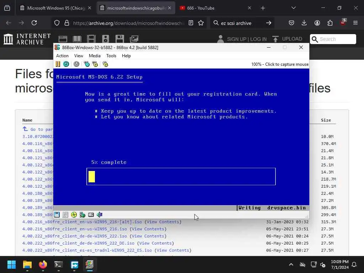Screen dimensions: 364x273
Task: Click the network status icon in 86Box
Action: [82, 215]
